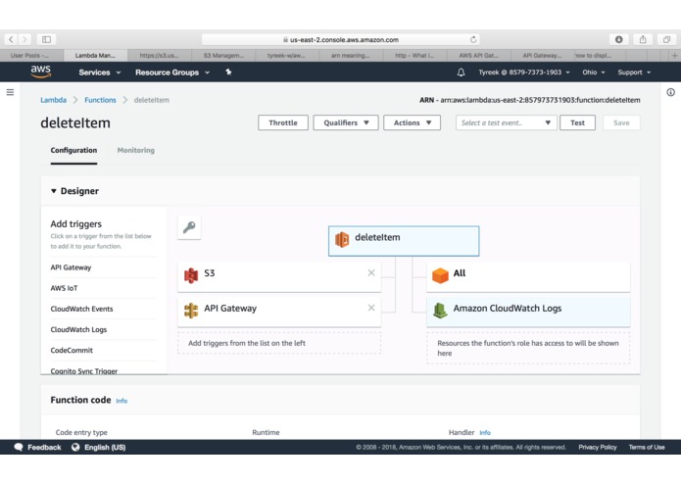Open the notifications bell icon
Screen dimensions: 681x484
461,73
